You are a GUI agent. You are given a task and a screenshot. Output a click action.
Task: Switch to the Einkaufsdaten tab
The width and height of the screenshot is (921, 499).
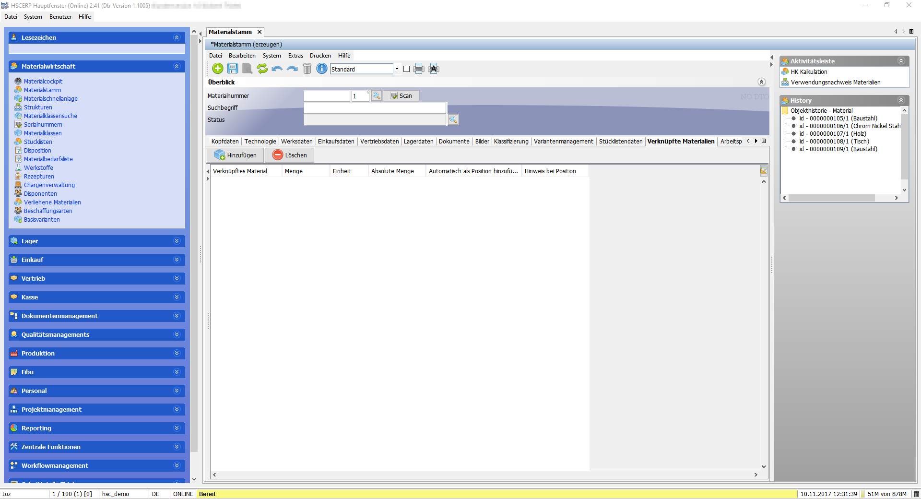[336, 141]
